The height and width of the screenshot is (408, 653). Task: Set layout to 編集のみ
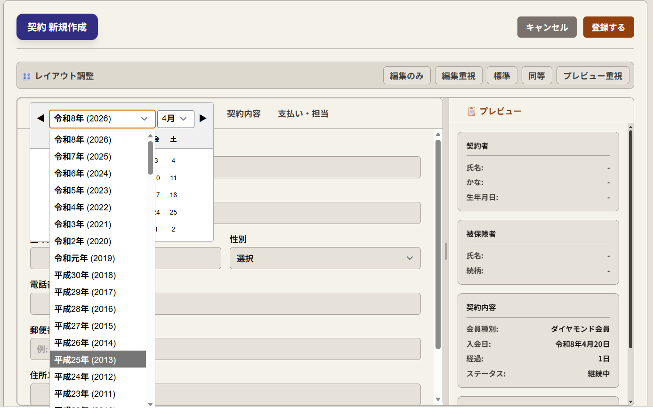[407, 76]
